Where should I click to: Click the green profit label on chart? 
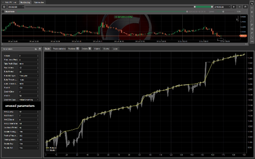pyautogui.click(x=123, y=17)
